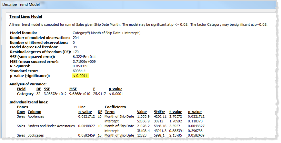Screen dimensions: 281x143
Task: Click the Column header under Panes
Action: tap(34, 112)
